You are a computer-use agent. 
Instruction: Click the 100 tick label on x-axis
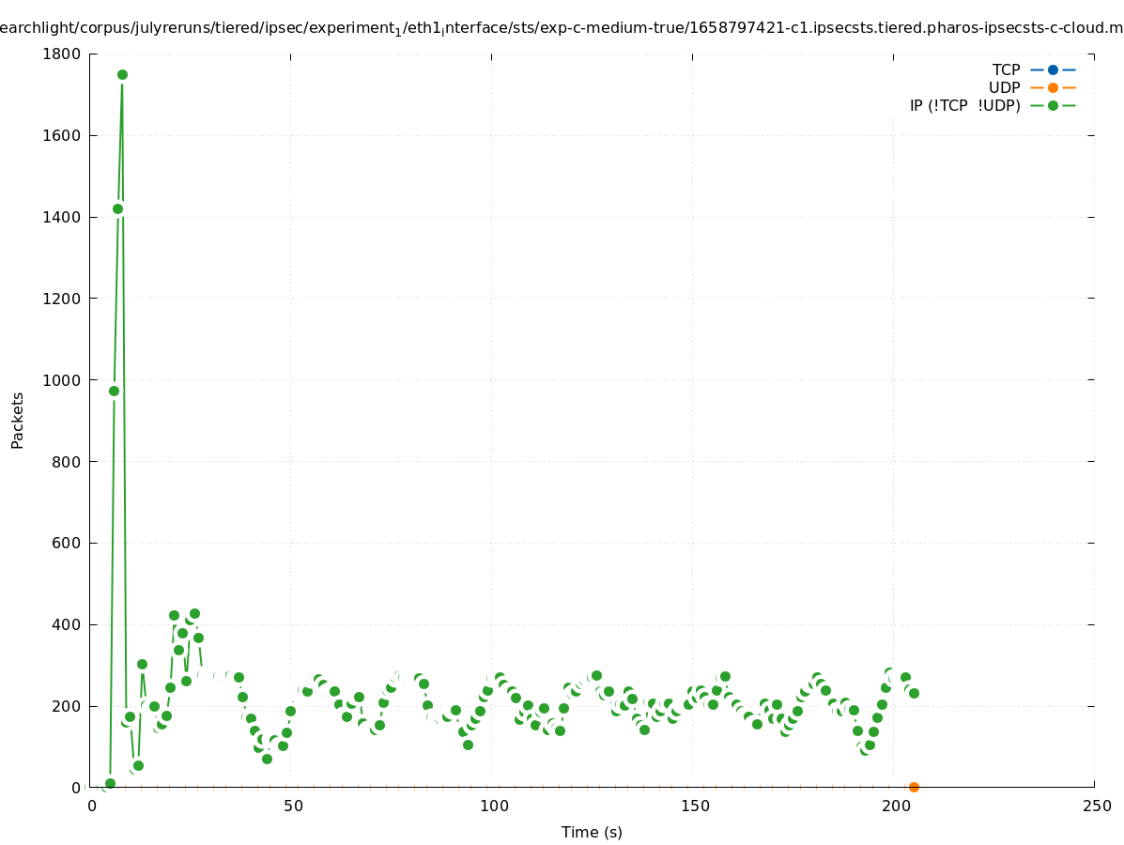click(x=494, y=807)
